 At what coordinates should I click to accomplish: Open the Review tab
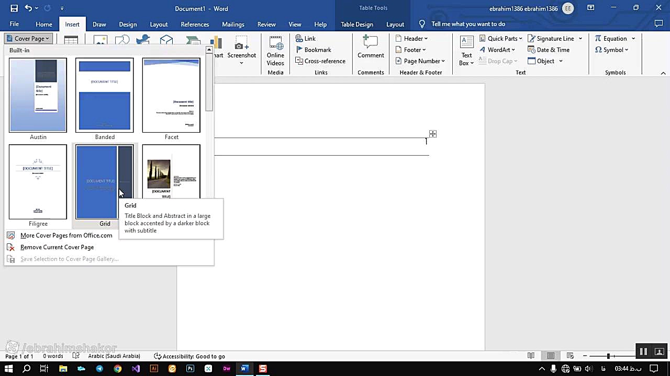(266, 24)
